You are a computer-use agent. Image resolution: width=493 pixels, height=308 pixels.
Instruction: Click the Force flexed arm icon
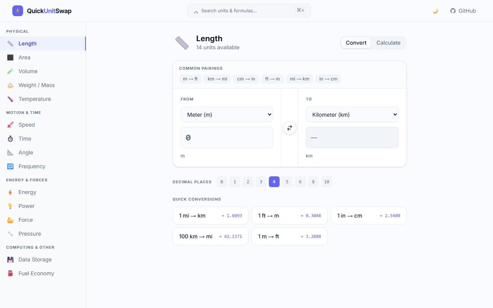10,220
